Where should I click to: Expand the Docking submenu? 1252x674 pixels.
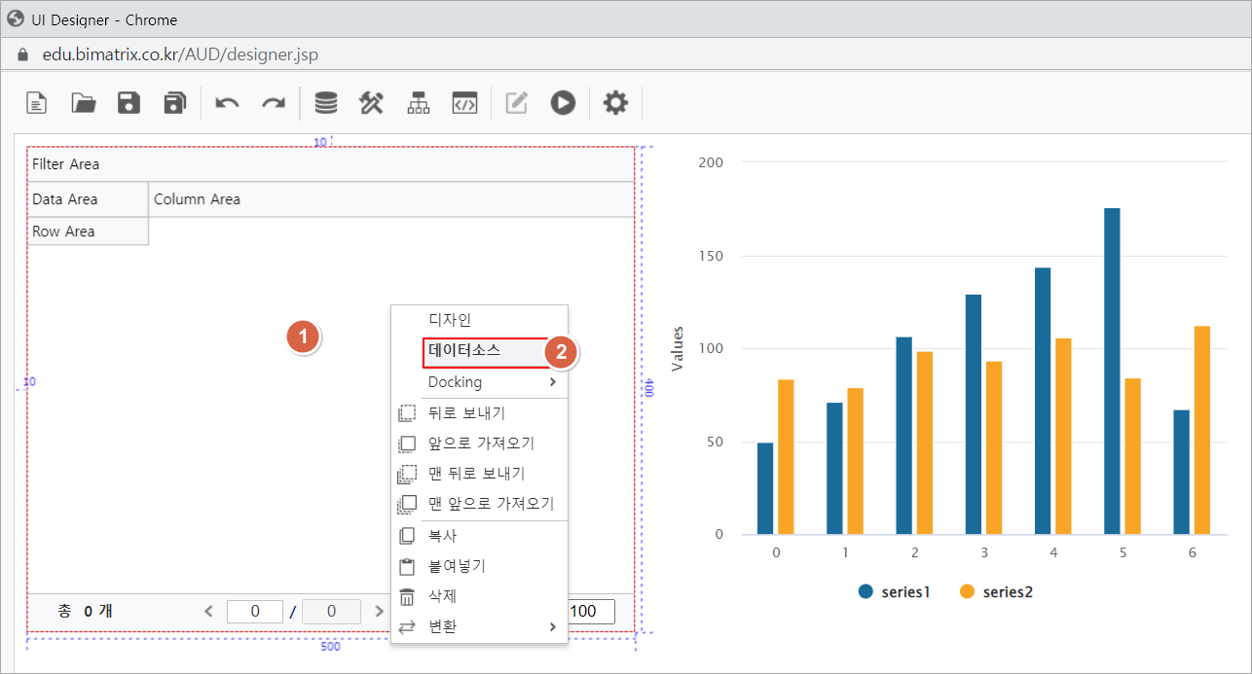[479, 382]
